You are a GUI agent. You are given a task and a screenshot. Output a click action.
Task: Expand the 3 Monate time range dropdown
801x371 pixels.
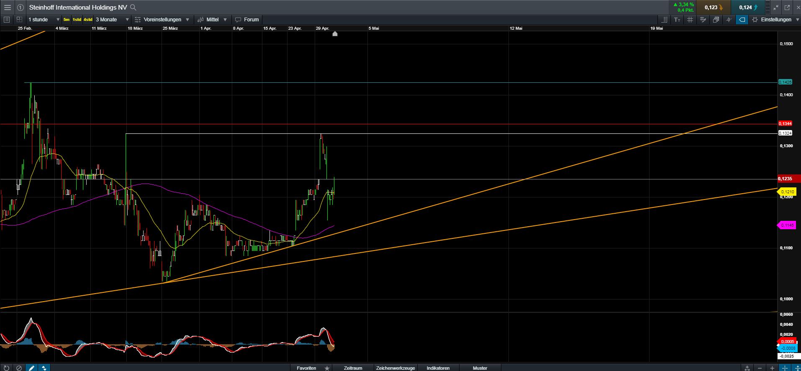[x=112, y=20]
